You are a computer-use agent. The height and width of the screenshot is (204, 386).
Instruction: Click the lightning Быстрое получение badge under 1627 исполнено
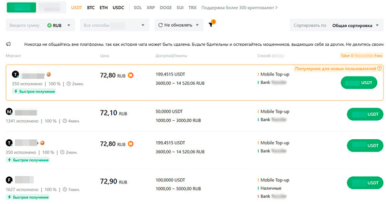click(x=28, y=197)
